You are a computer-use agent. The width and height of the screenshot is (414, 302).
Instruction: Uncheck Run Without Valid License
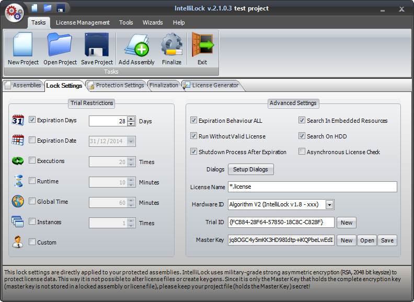(193, 136)
